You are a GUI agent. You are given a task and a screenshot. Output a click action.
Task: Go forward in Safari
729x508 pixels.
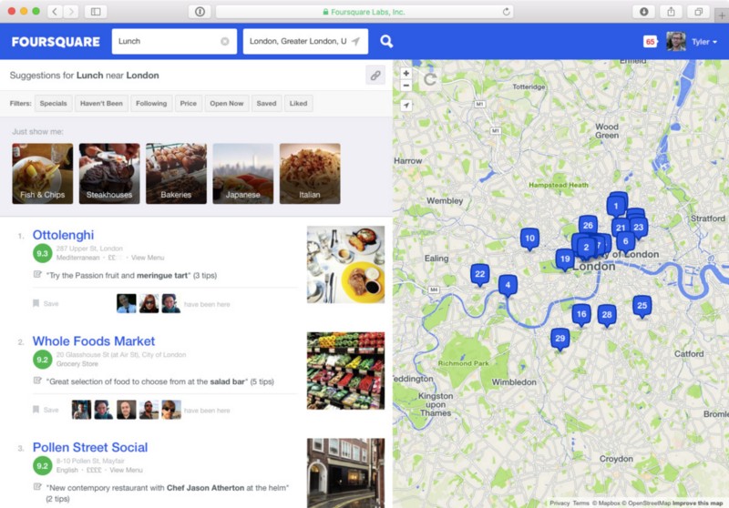tap(71, 12)
